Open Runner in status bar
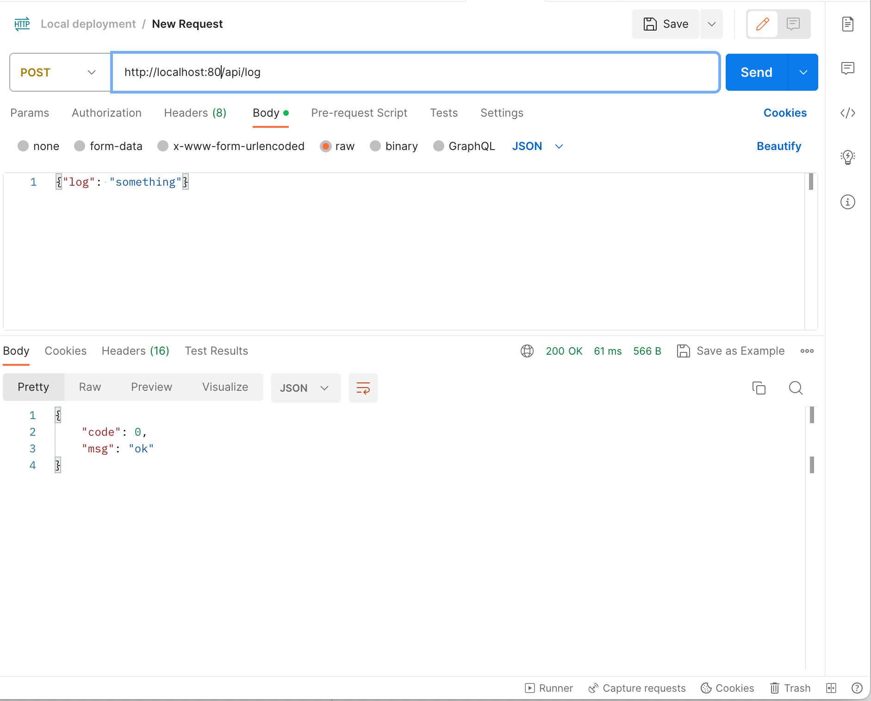 [x=549, y=688]
